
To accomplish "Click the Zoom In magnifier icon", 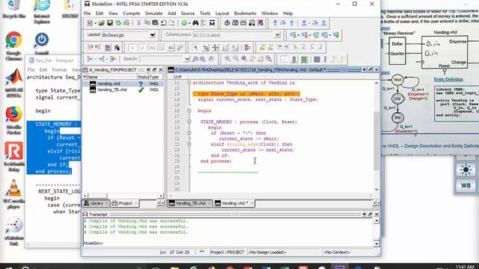I will (228, 59).
